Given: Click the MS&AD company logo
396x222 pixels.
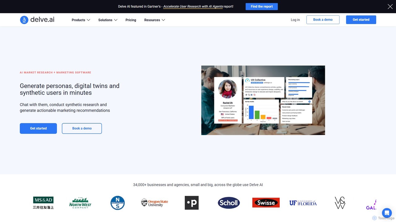Looking at the screenshot, I should click(43, 203).
